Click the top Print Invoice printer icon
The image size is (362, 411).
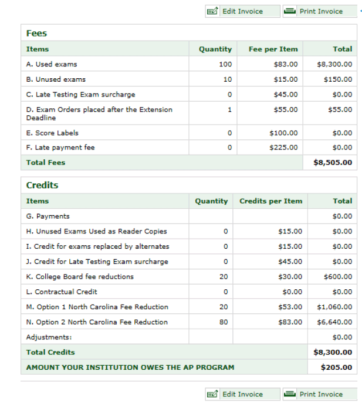[290, 11]
